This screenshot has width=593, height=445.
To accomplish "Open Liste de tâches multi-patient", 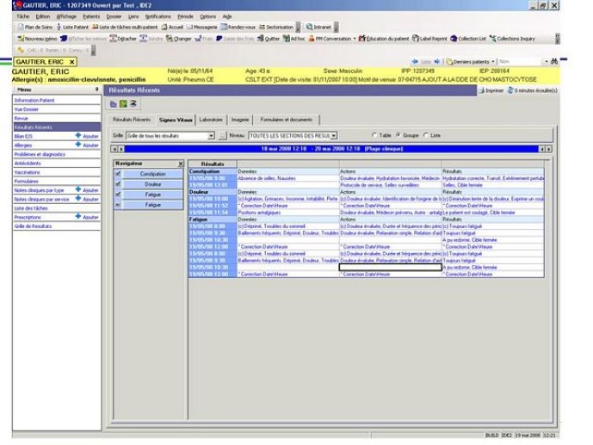I will (125, 28).
